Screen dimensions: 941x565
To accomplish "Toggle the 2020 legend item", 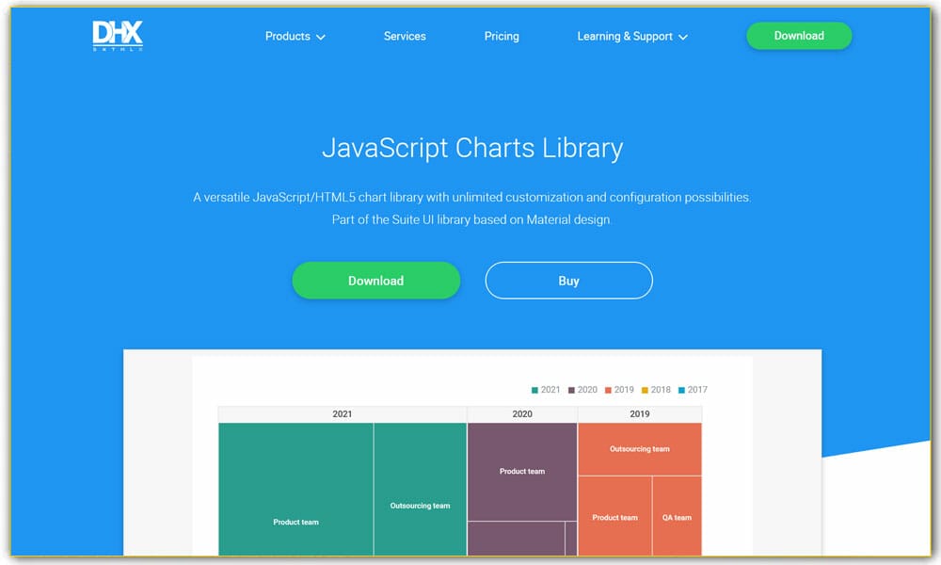I will [582, 390].
